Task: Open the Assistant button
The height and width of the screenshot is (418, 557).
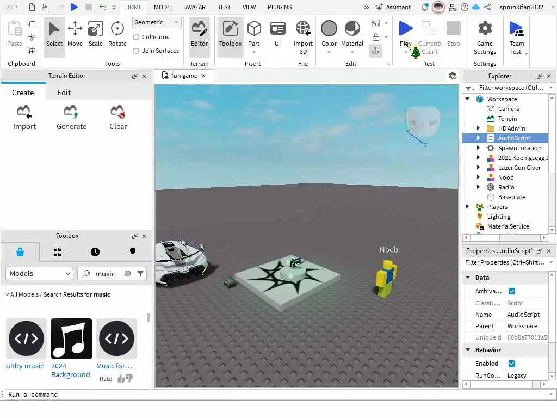Action: [393, 7]
